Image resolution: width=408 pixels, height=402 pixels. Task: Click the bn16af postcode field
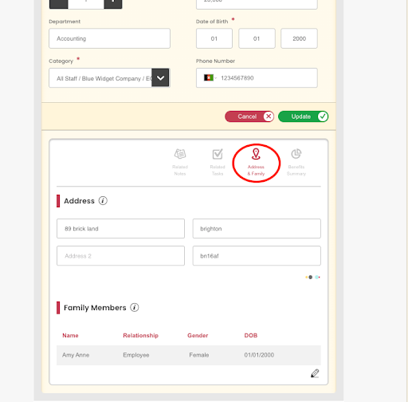257,256
